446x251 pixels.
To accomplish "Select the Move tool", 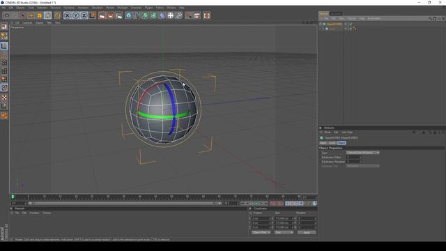I will (31, 15).
